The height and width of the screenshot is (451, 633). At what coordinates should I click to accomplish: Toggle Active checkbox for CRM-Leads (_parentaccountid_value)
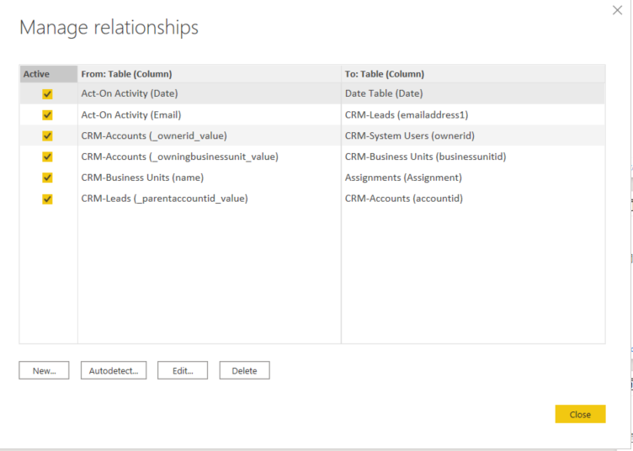pyautogui.click(x=47, y=199)
